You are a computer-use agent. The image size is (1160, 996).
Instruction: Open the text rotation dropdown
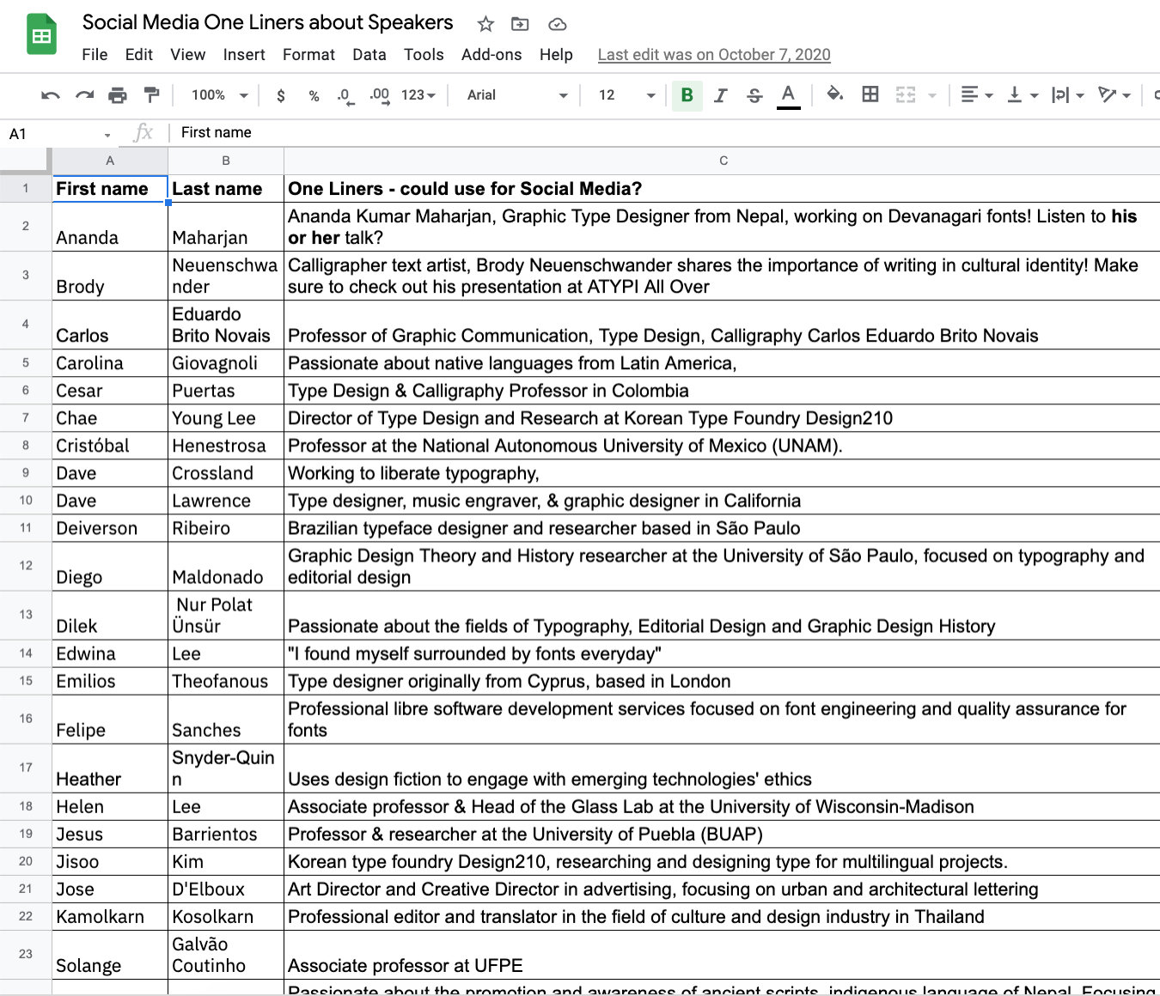[x=1114, y=95]
